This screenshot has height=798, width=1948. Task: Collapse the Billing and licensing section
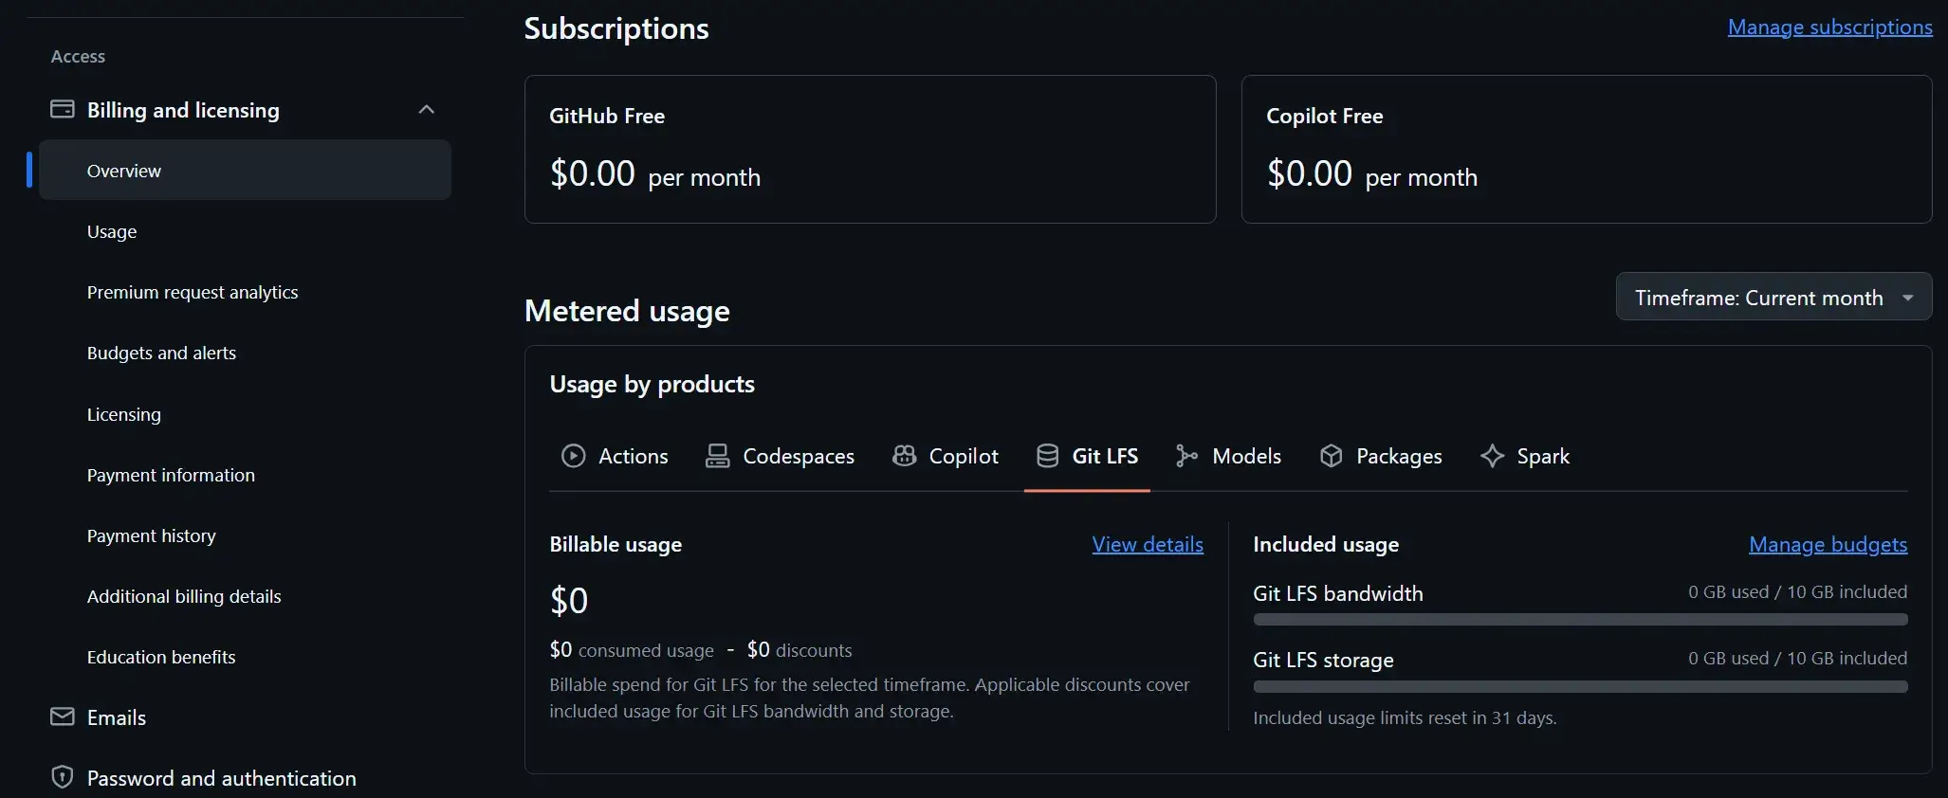click(x=427, y=110)
